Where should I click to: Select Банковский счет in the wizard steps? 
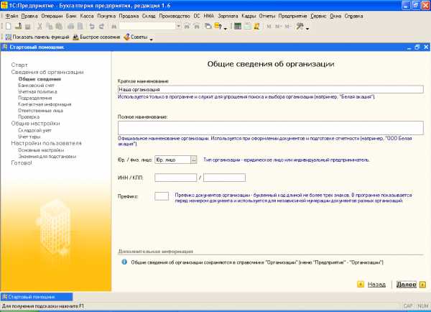(x=35, y=85)
